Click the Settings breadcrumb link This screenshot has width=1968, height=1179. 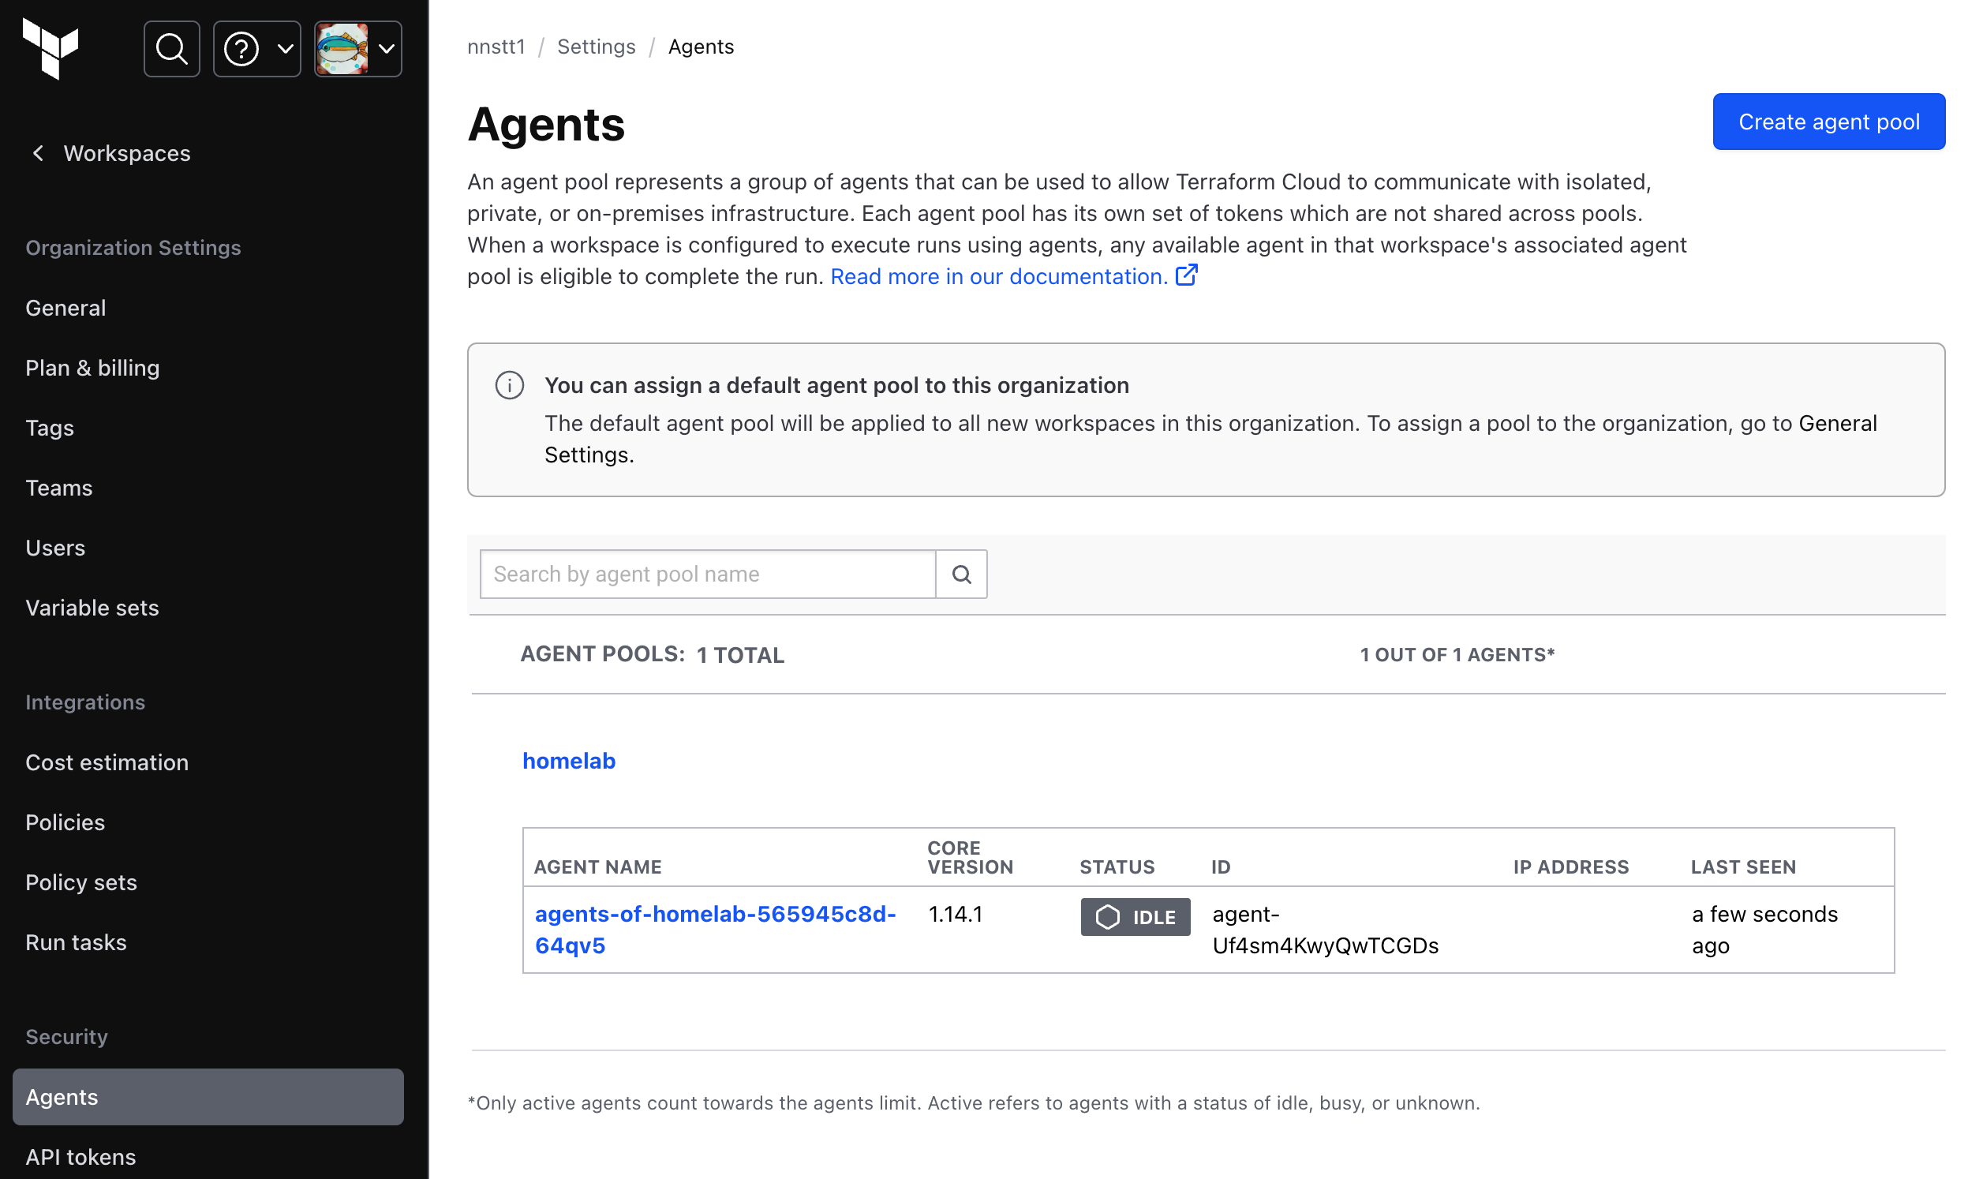pyautogui.click(x=596, y=47)
